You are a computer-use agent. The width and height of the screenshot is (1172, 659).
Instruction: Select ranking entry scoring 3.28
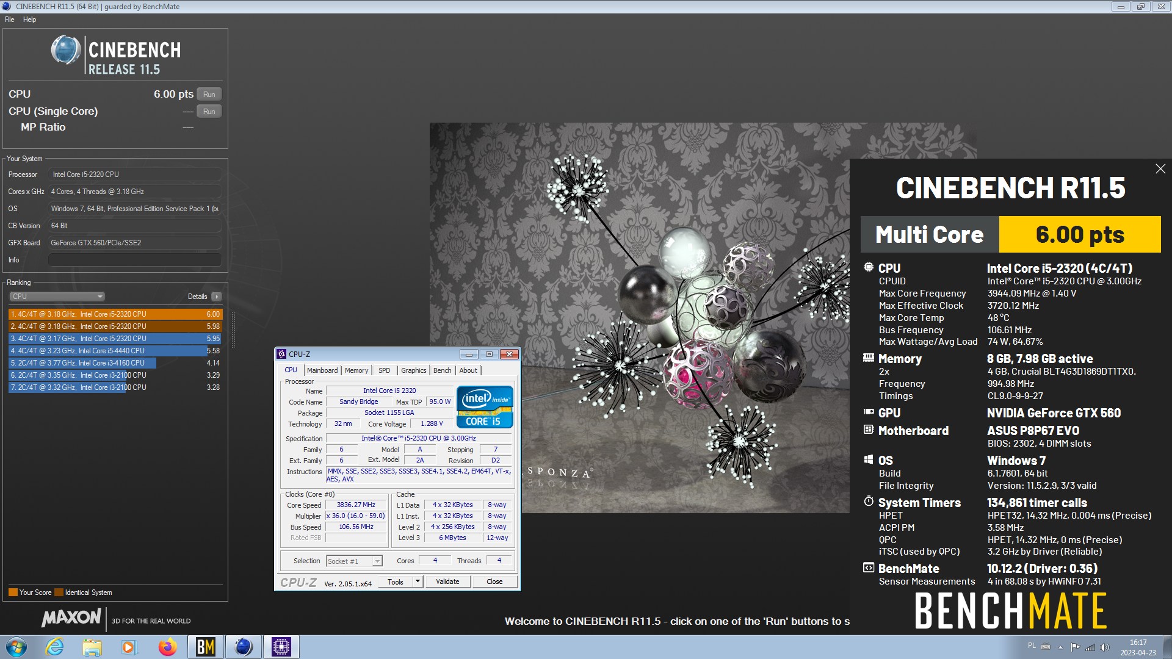(x=115, y=387)
